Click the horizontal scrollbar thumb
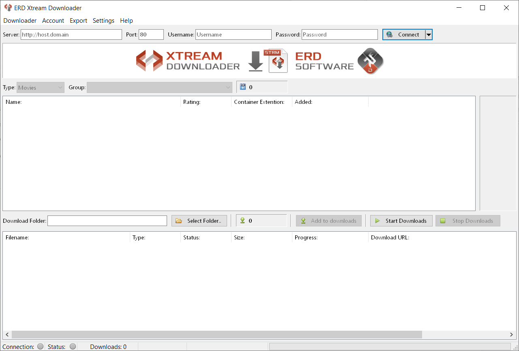This screenshot has width=519, height=351. pos(217,335)
